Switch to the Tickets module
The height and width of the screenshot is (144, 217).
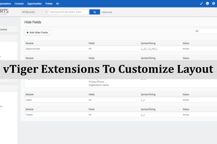(49, 4)
